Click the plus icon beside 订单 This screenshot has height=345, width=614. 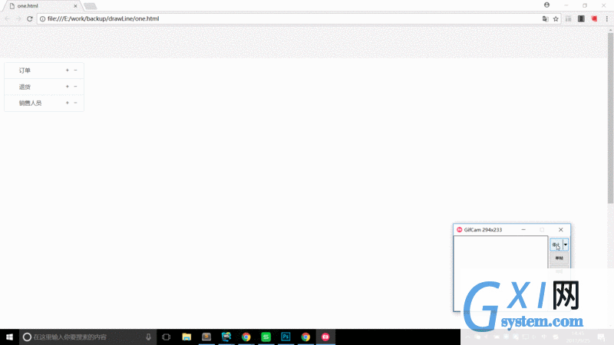pos(68,71)
